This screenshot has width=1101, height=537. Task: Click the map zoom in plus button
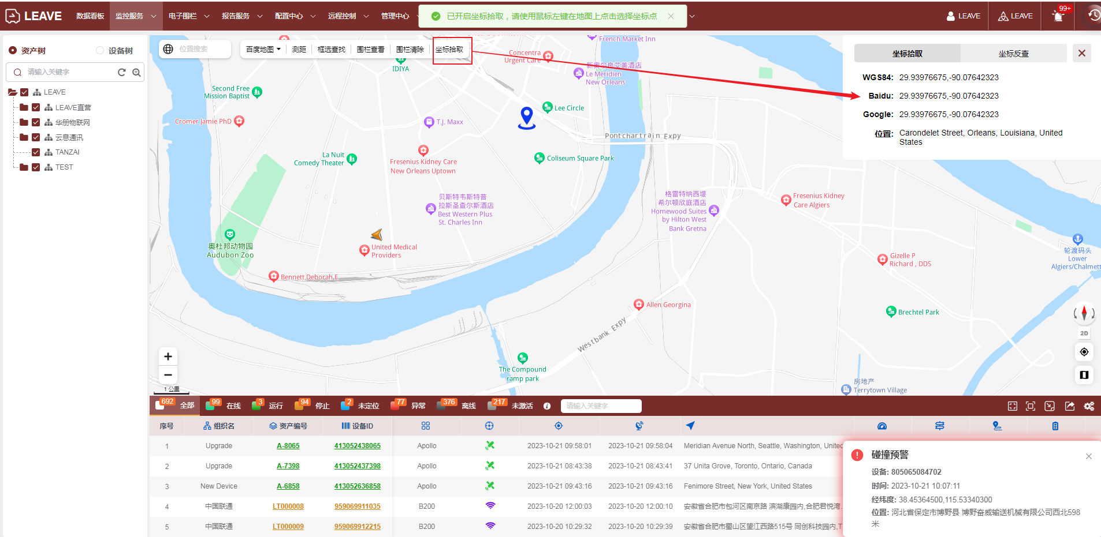click(168, 356)
